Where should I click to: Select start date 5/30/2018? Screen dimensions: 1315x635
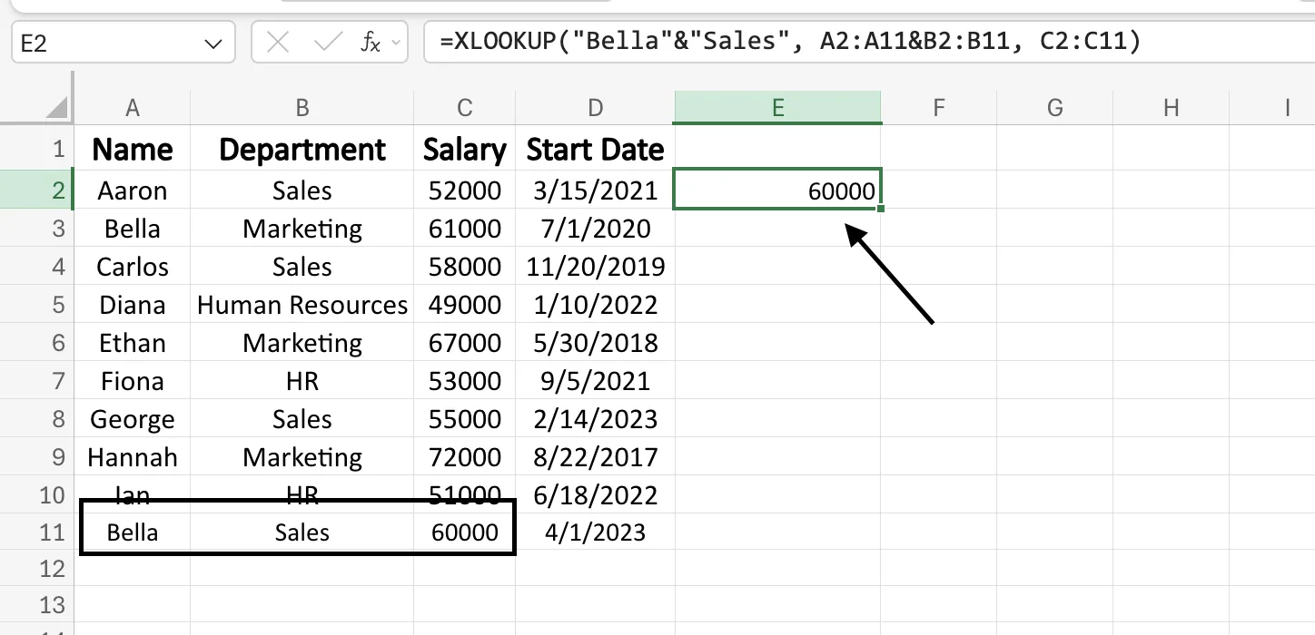(x=596, y=343)
